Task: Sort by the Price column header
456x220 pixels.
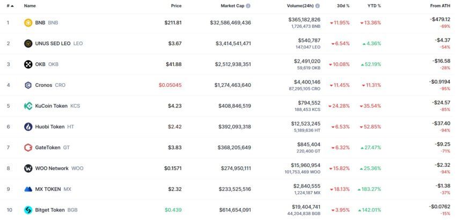Action: tap(176, 6)
